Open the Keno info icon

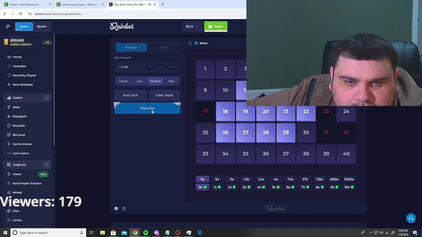pos(190,43)
